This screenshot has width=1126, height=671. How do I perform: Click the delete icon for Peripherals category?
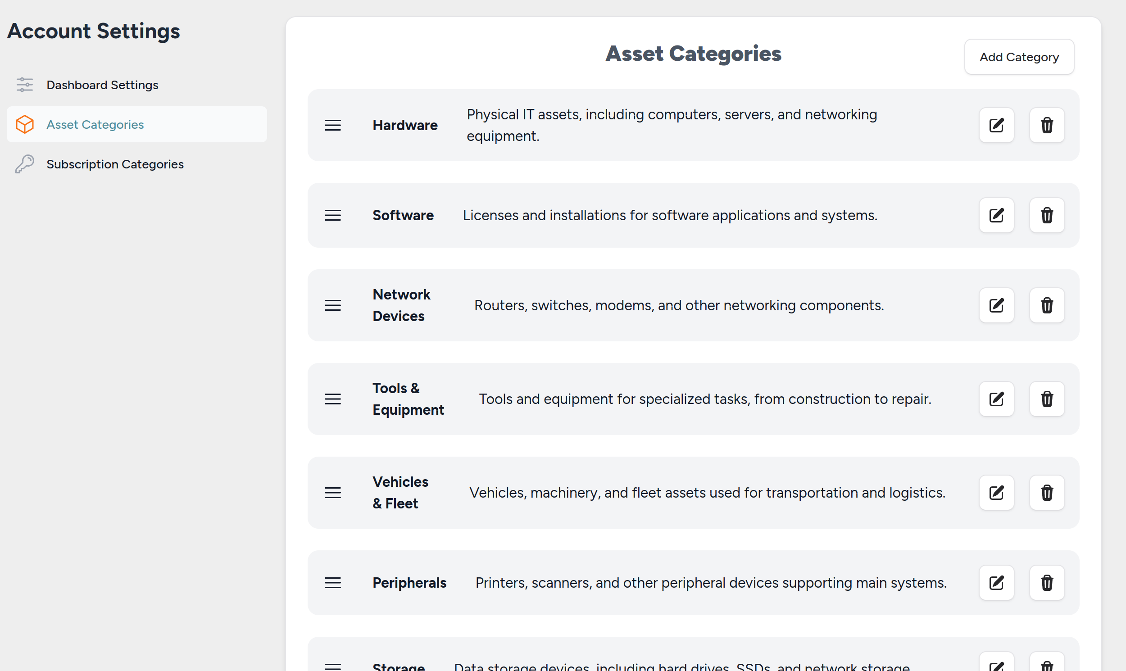point(1047,583)
